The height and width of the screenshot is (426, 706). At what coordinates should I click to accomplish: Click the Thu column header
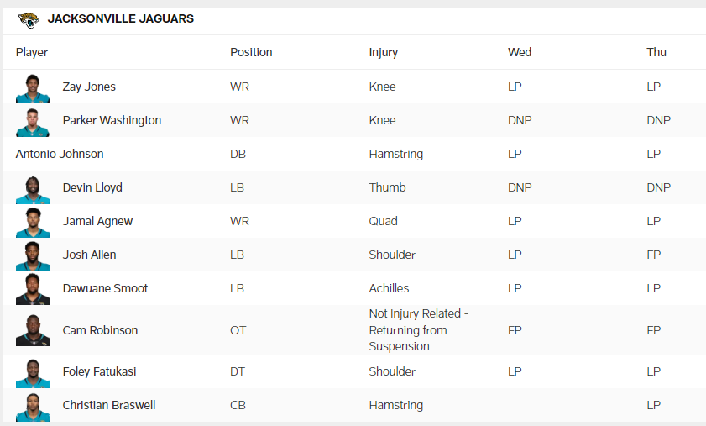point(656,52)
